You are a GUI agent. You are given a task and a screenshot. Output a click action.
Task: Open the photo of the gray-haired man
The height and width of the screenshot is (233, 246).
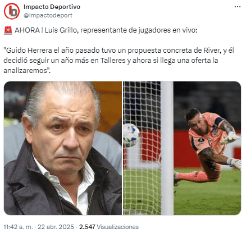pyautogui.click(x=63, y=148)
